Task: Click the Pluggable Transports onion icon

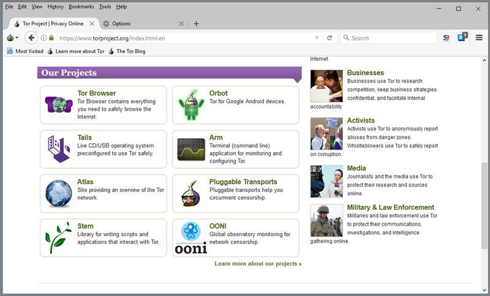Action: click(191, 194)
